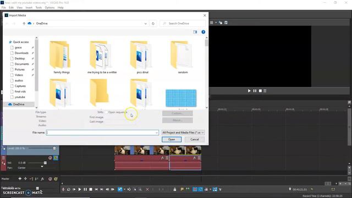The width and height of the screenshot is (352, 198).
Task: Select the Zoom Edit tool
Action: point(140,189)
